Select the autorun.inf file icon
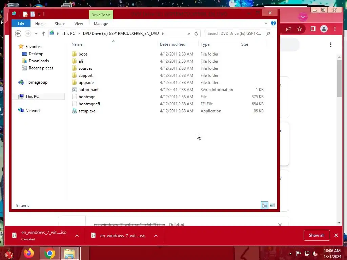This screenshot has width=347, height=260. [74, 89]
